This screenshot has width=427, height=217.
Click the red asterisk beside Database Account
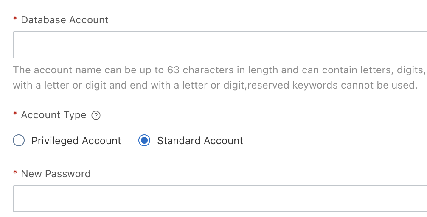(x=15, y=20)
